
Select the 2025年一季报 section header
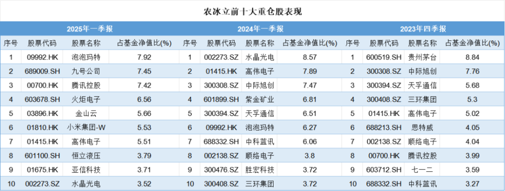[90, 29]
